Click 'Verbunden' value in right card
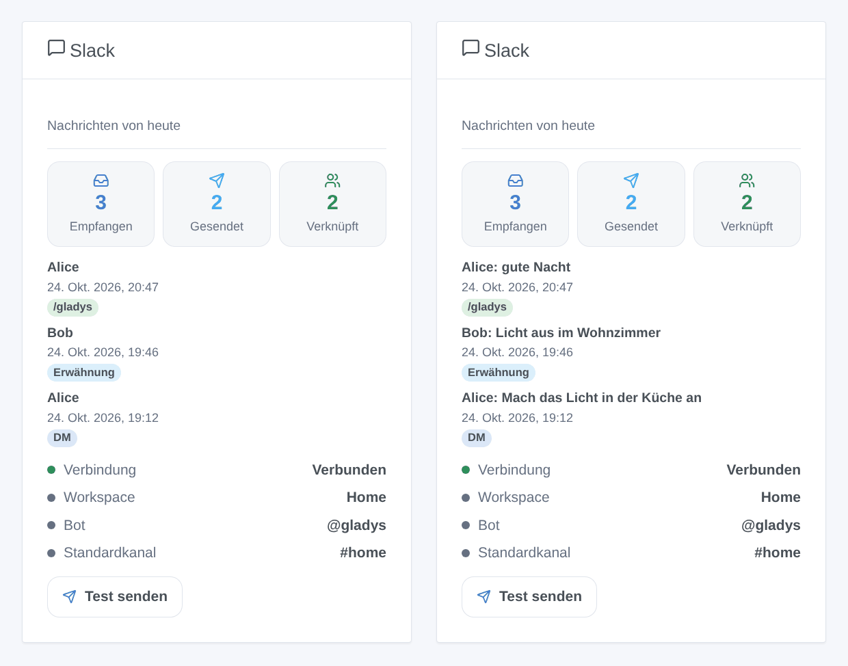 click(764, 470)
